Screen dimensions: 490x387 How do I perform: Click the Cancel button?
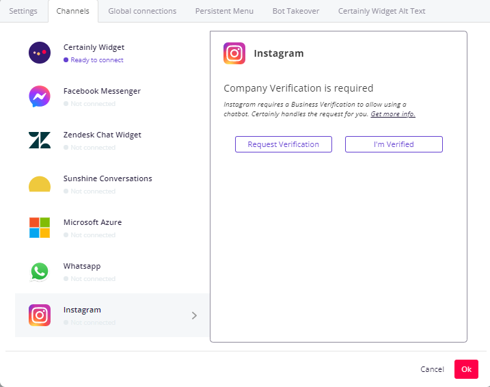point(432,369)
